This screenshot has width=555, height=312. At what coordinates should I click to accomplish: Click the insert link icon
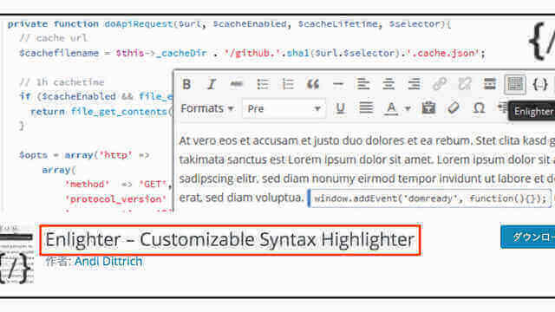coord(440,84)
